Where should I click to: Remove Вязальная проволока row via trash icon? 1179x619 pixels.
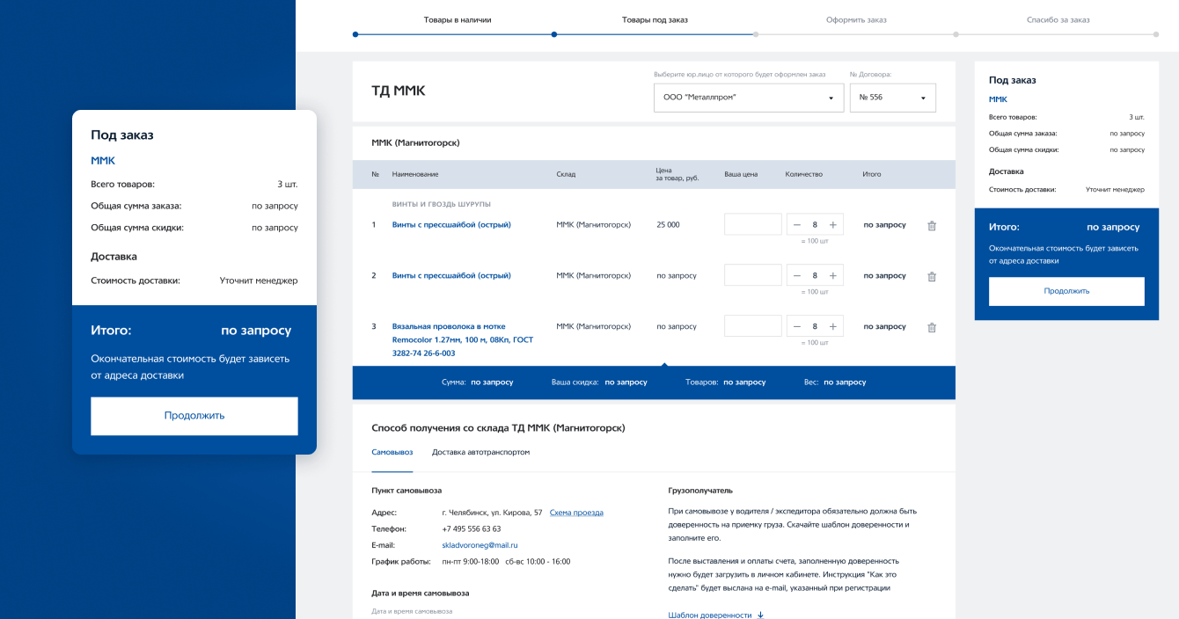(932, 327)
